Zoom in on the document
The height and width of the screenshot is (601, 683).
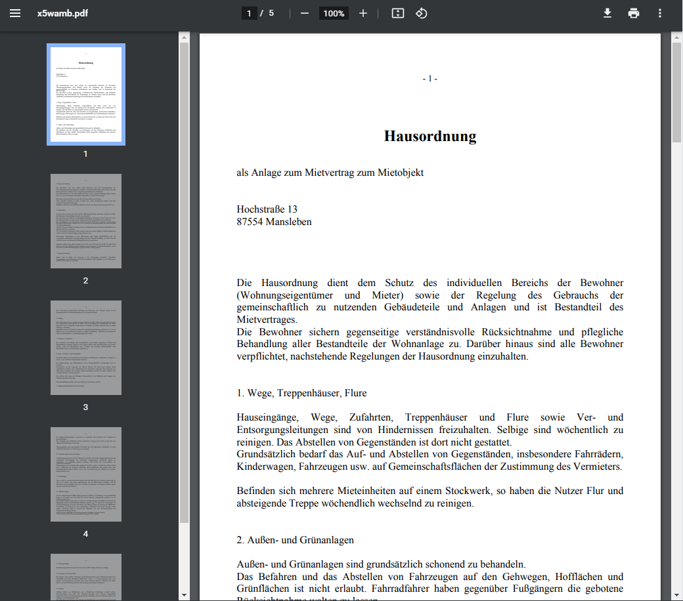pos(363,12)
